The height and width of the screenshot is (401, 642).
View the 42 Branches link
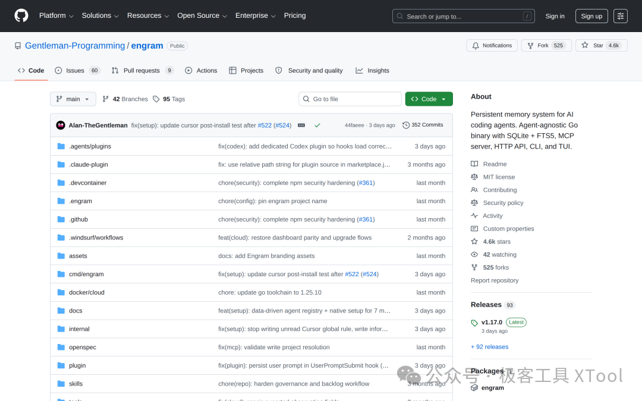(x=125, y=99)
